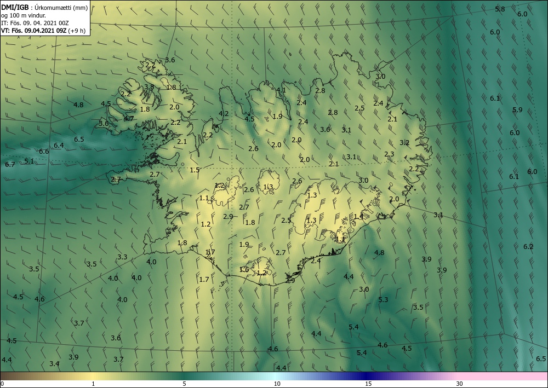Click the 1.6 value on the map
The height and width of the screenshot is (388, 548).
point(244,270)
